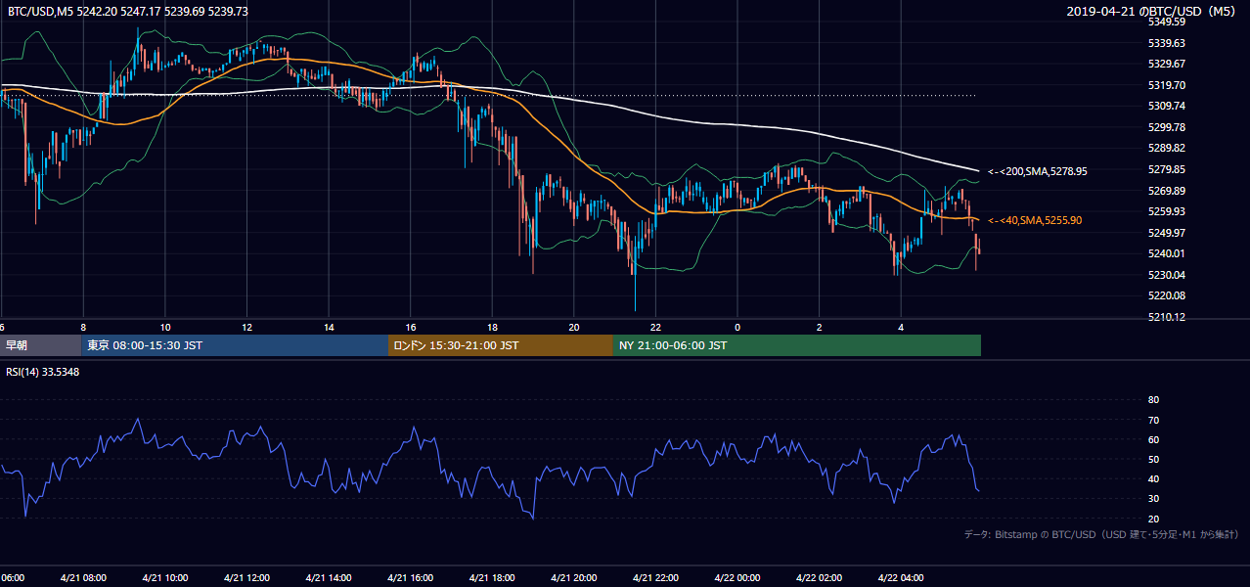Click the 200 SMA 5278.95 label

(1038, 171)
